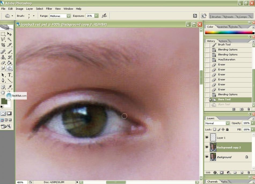Toggle Lock position for the layer
The image size is (255, 184).
223,129
